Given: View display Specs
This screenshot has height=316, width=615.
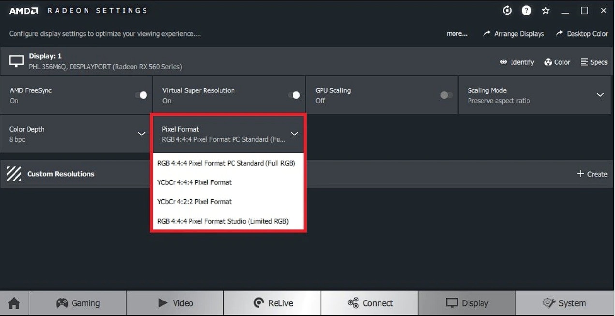Looking at the screenshot, I should tap(594, 62).
